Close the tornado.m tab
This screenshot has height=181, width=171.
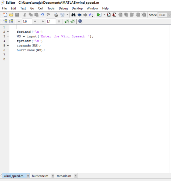pyautogui.click(x=76, y=176)
